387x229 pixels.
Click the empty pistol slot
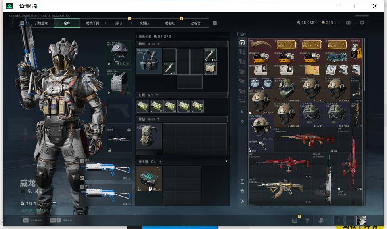pyautogui.click(x=119, y=111)
